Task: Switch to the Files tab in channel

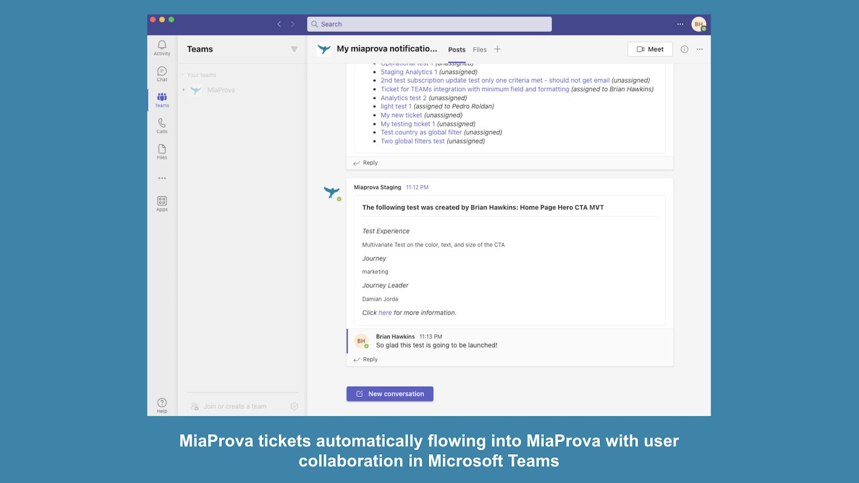Action: pos(480,50)
